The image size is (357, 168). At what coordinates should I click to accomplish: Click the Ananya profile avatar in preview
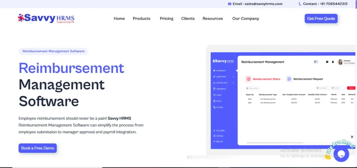340,62
